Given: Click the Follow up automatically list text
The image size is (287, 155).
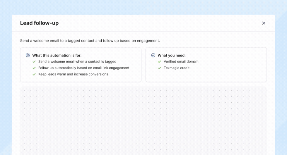Looking at the screenshot, I should 84,68.
